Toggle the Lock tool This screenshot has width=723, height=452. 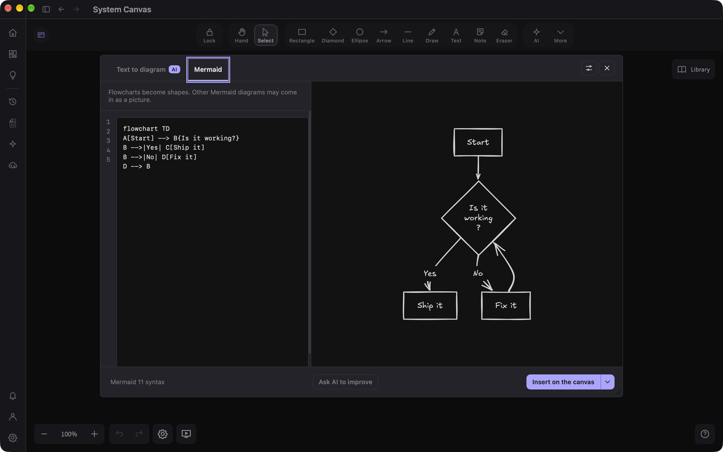[209, 35]
